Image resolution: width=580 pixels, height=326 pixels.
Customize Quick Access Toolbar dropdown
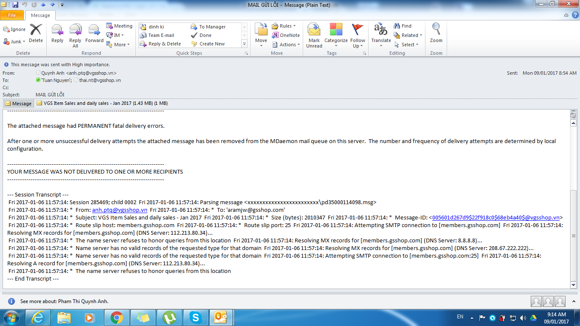tap(62, 5)
